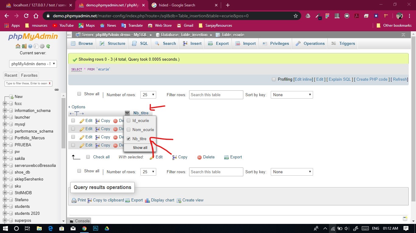The height and width of the screenshot is (233, 416).
Task: Open the Sort by key dropdown
Action: (291, 95)
